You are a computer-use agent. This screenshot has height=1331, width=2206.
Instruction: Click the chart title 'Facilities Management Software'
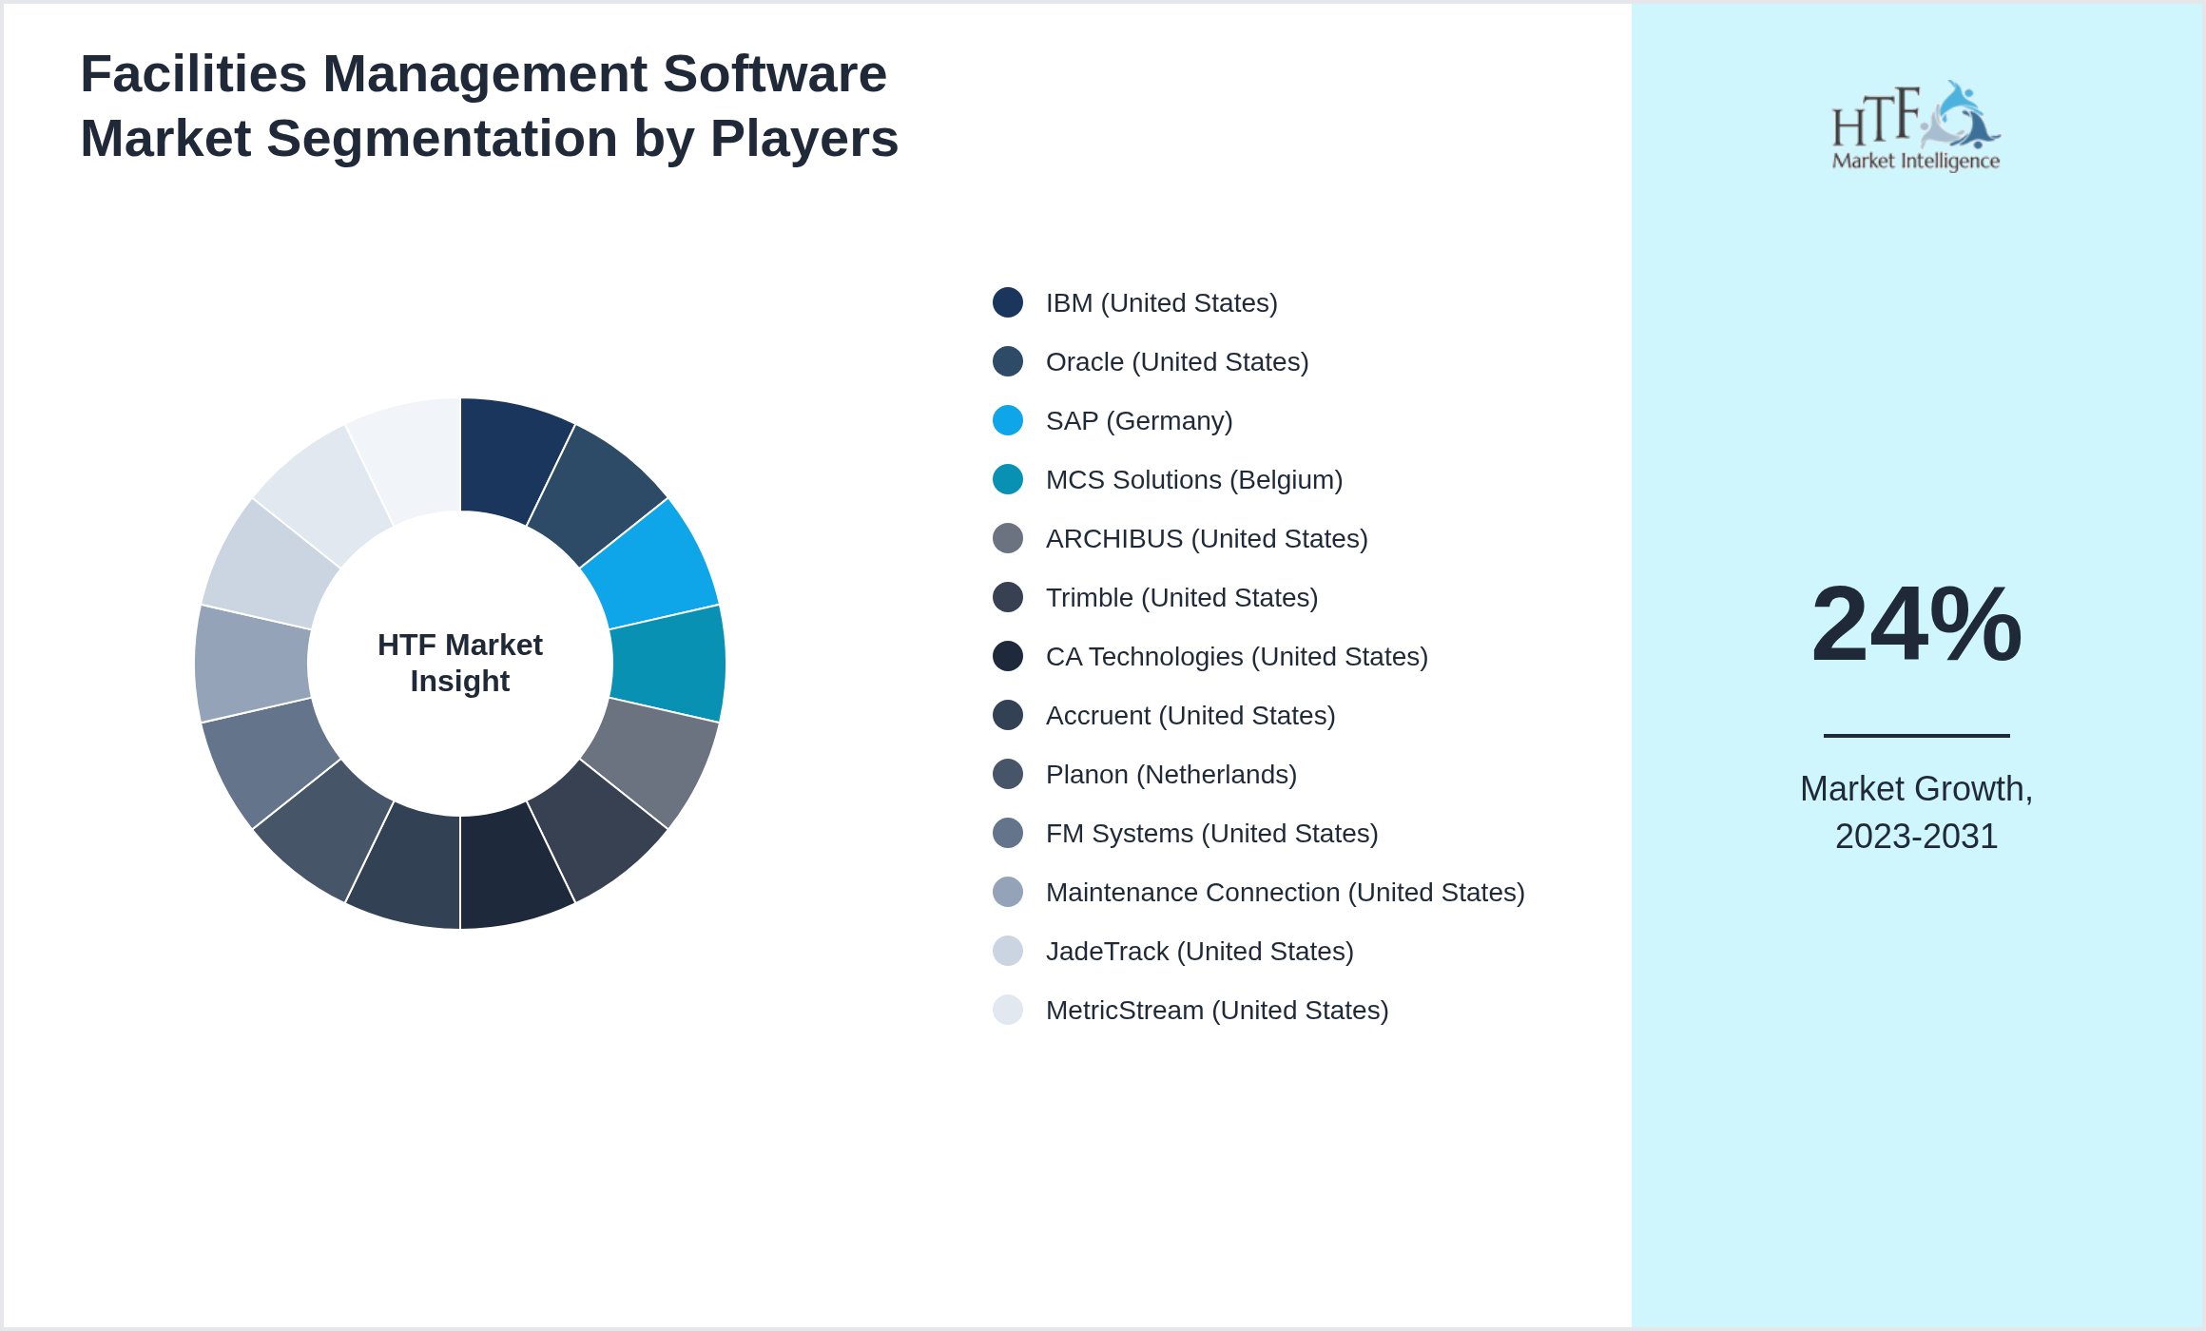(483, 74)
